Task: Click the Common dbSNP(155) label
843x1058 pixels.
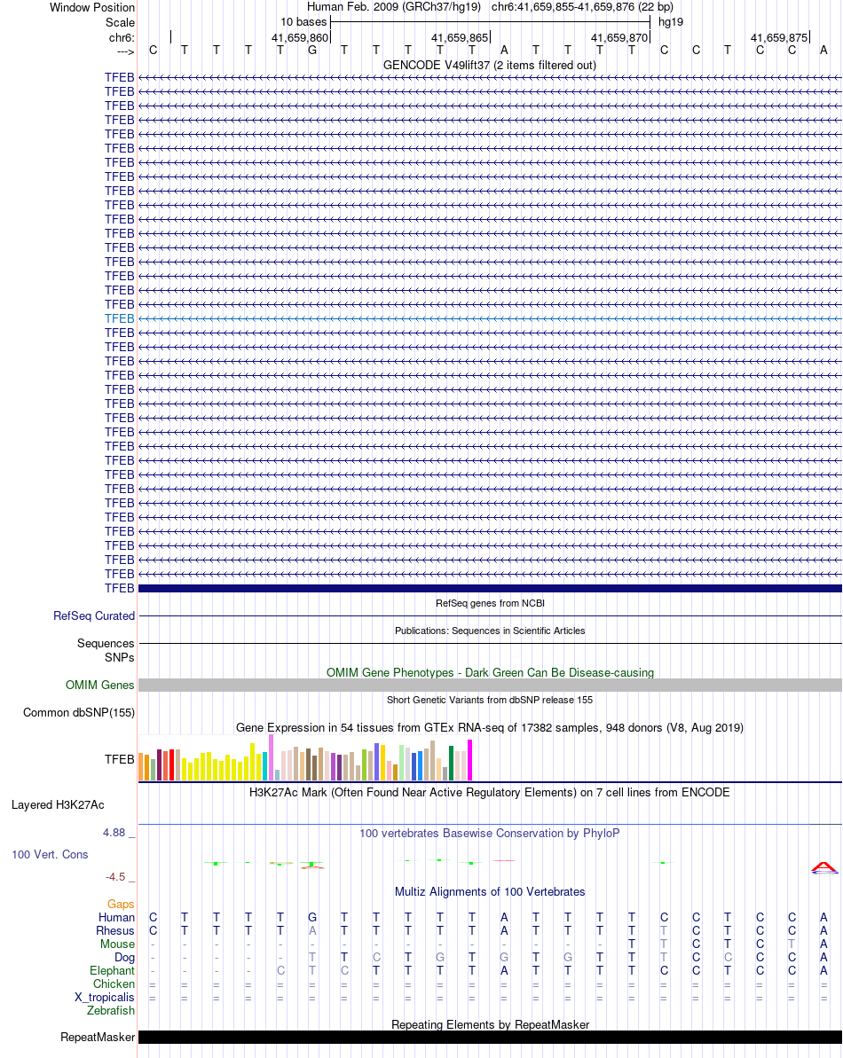Action: [x=79, y=712]
